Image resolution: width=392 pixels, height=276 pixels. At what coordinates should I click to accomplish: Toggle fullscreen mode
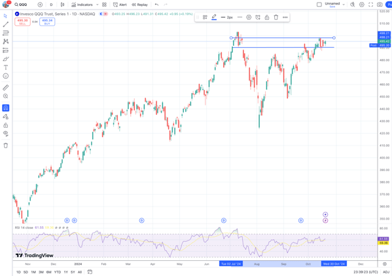click(x=371, y=5)
